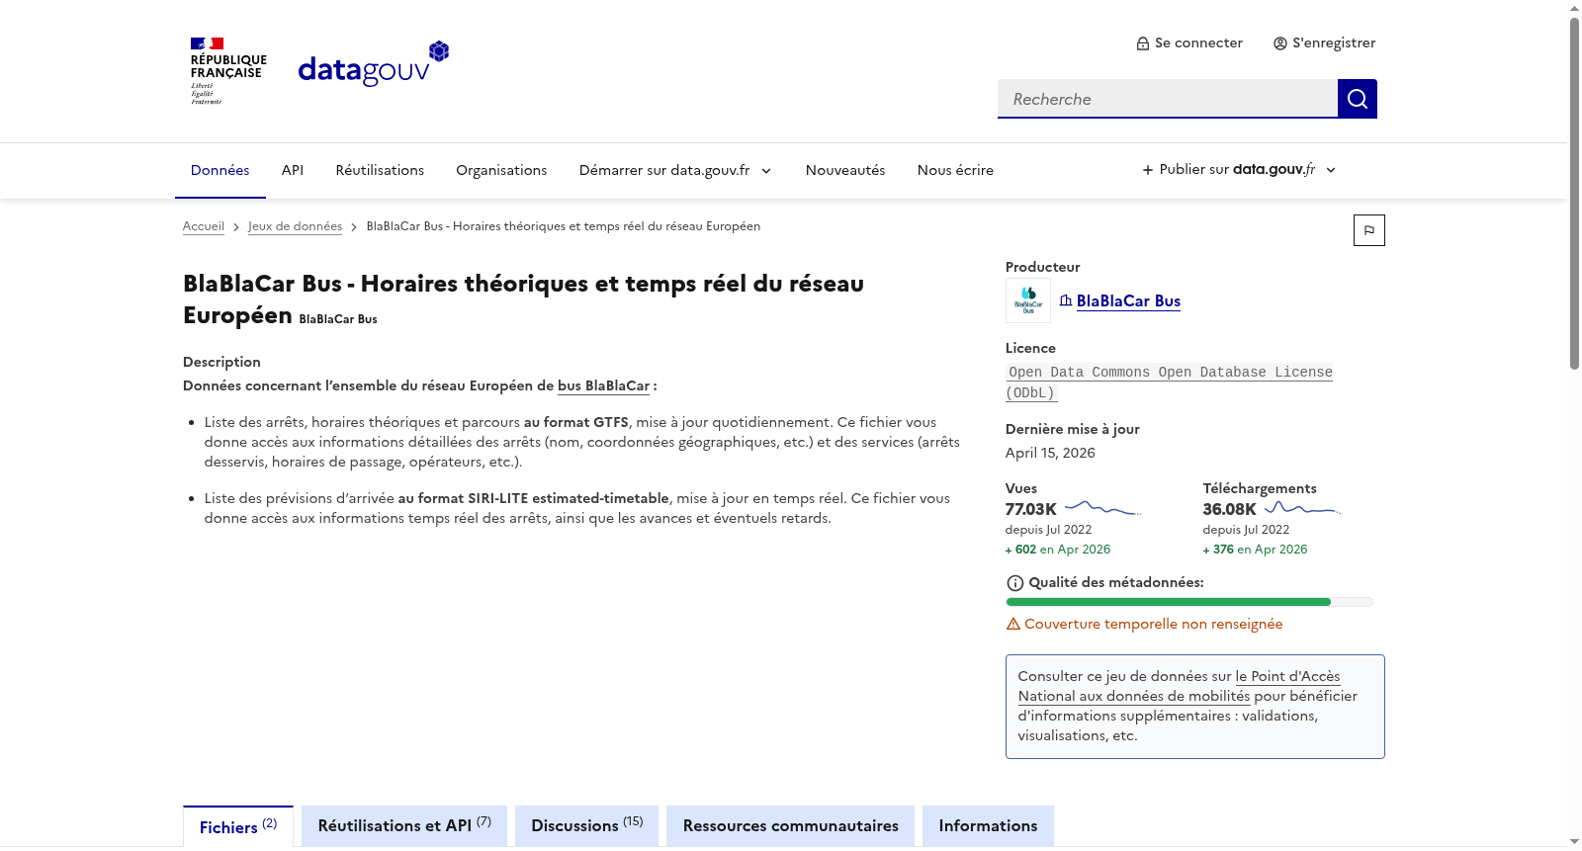The width and height of the screenshot is (1582, 851).
Task: Switch to the Ressources communautaires tab
Action: (791, 826)
